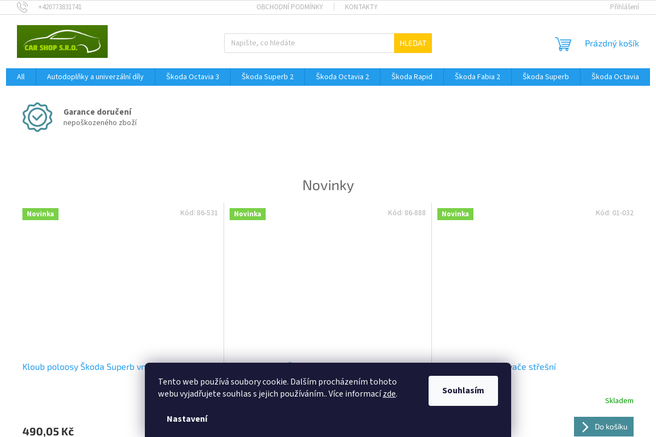This screenshot has height=437, width=656.
Task: Accept cookies with Souhlasím button
Action: click(463, 391)
